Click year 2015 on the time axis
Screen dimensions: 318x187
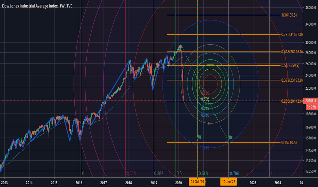click(x=54, y=183)
